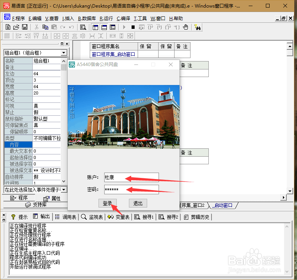Select the 可视 property row
Screen dimensions: 297x280
pyautogui.click(x=32, y=106)
